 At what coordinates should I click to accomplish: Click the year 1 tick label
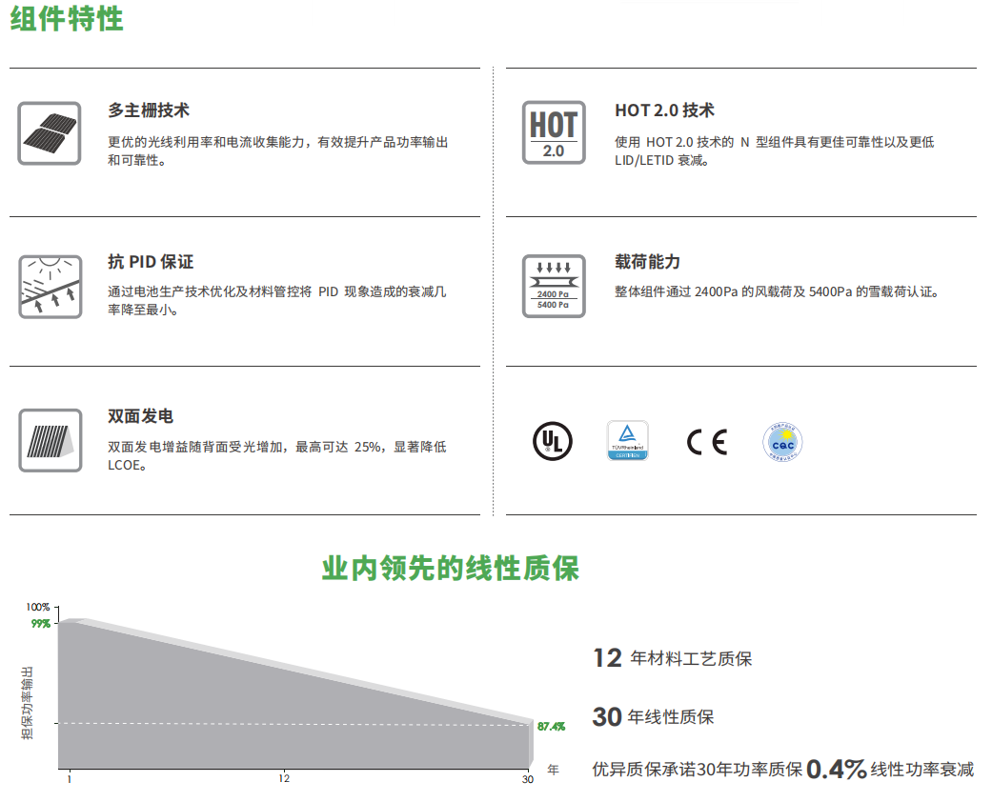tap(69, 779)
